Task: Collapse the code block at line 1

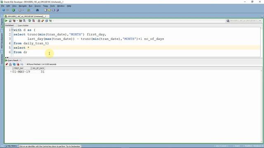Action: click(12, 30)
